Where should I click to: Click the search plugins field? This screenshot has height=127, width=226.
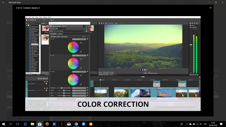tap(34, 23)
